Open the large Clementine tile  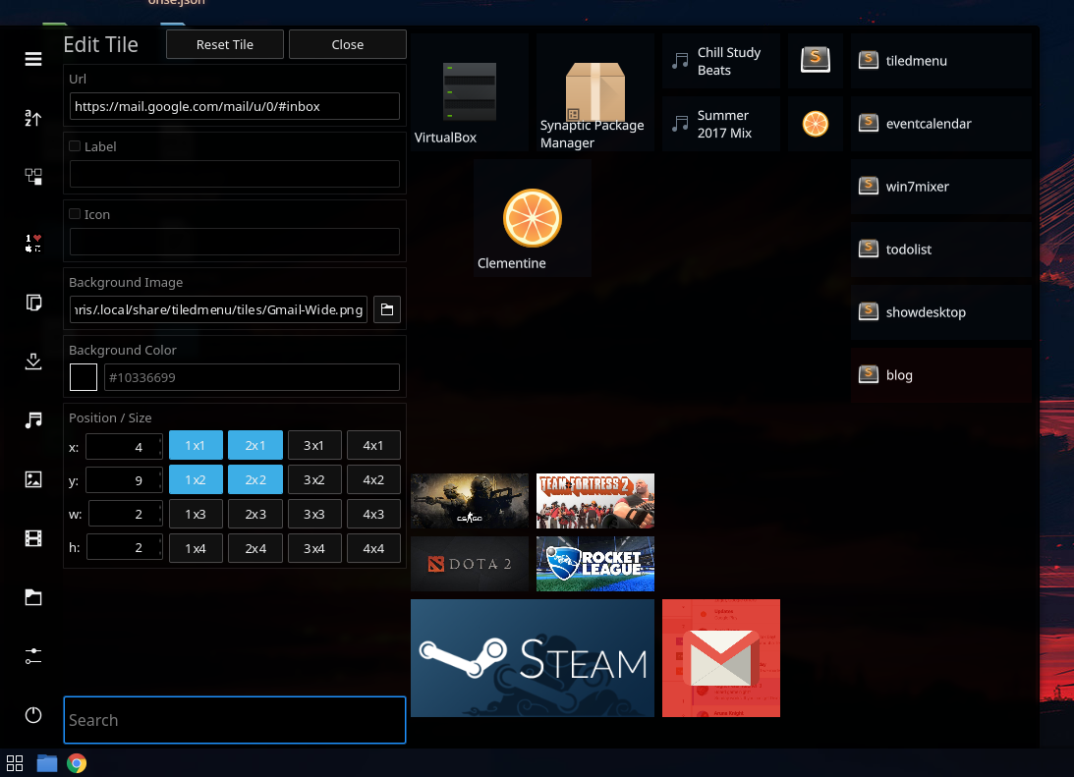(533, 218)
